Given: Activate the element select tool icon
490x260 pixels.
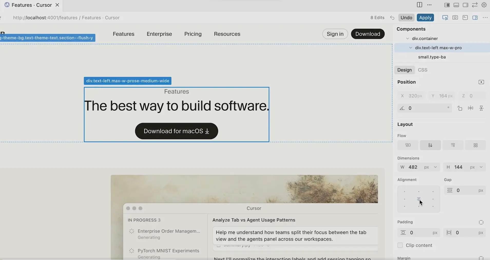Looking at the screenshot, I should point(445,18).
